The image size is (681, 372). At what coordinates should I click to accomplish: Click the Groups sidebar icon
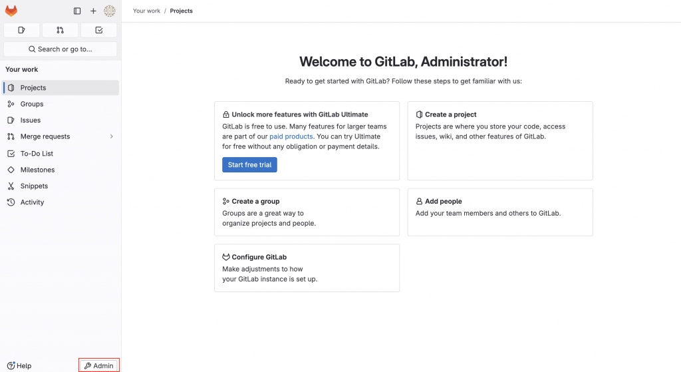11,104
